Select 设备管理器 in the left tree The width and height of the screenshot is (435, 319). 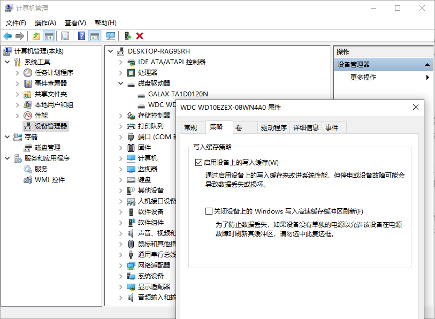click(51, 126)
